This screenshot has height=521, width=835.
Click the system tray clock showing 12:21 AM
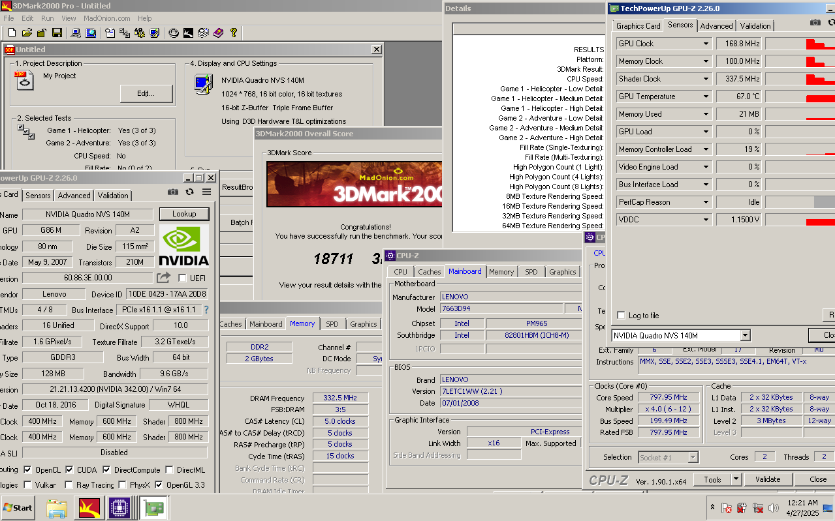click(x=802, y=503)
